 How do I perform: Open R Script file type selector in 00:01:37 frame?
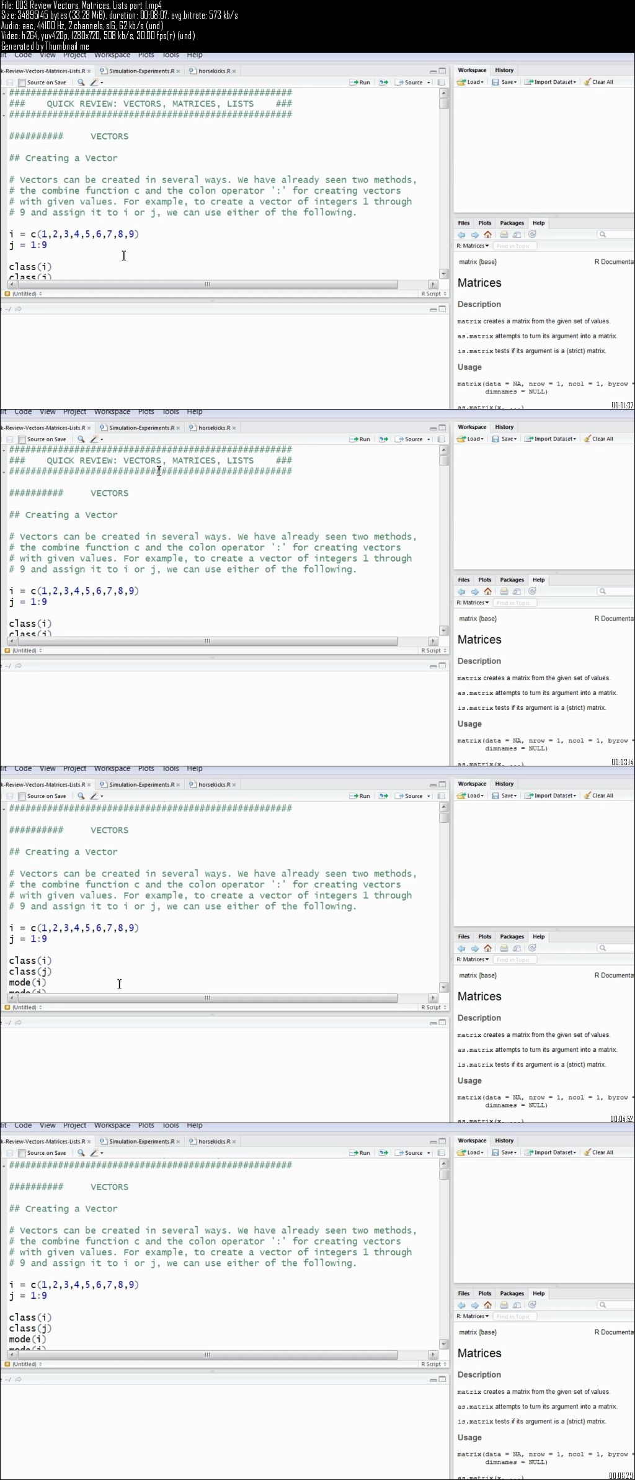click(433, 294)
